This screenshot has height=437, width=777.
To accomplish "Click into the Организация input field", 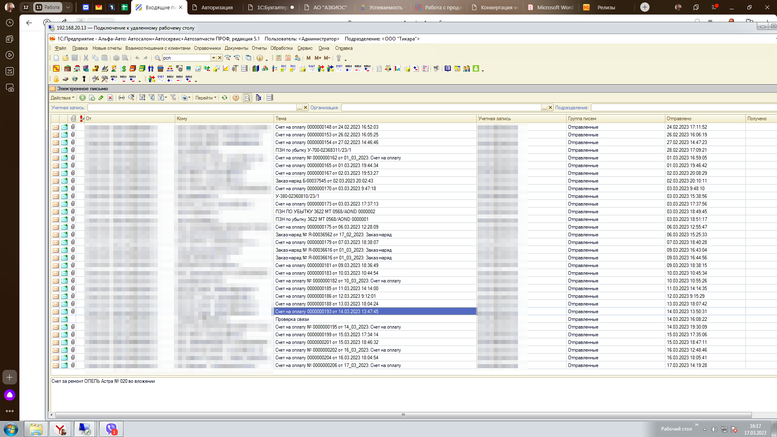I will click(441, 108).
